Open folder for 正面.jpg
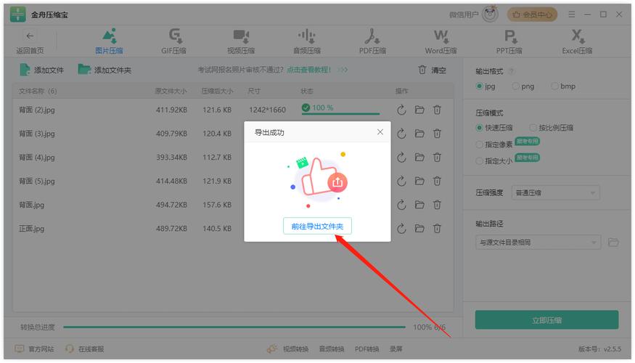The width and height of the screenshot is (635, 363). (419, 229)
